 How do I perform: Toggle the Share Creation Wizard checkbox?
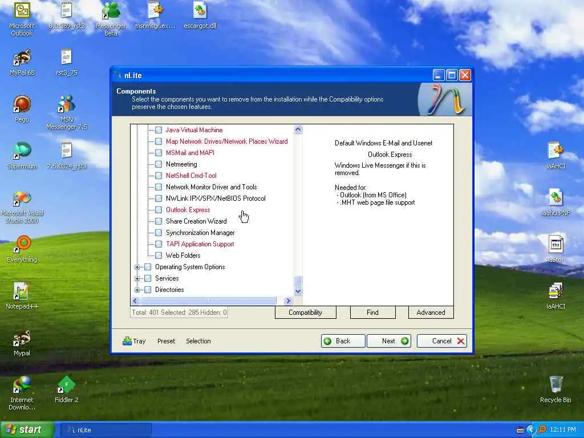pyautogui.click(x=159, y=221)
